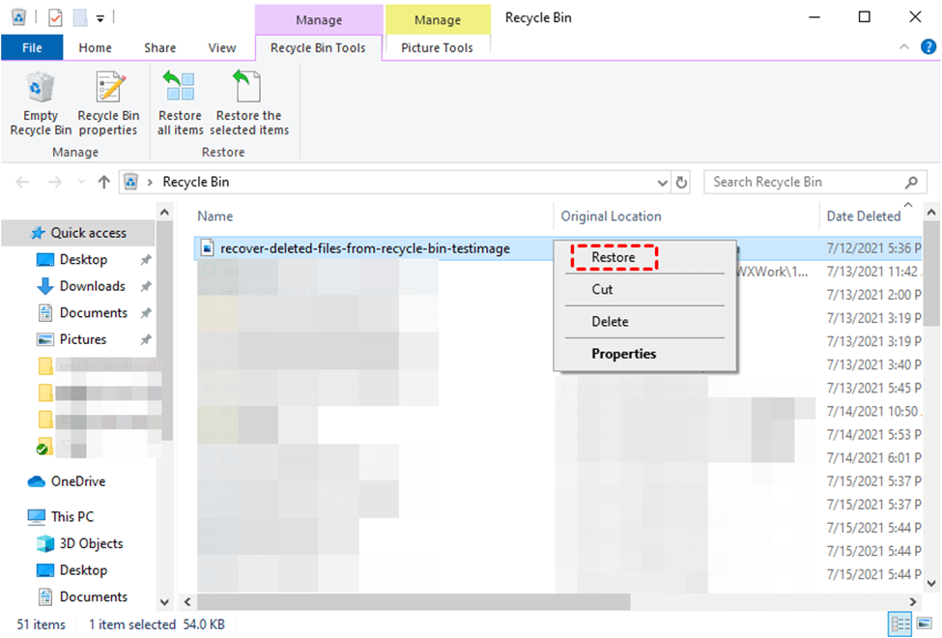This screenshot has height=638, width=942.
Task: Expand the address bar history dropdown
Action: 662,182
